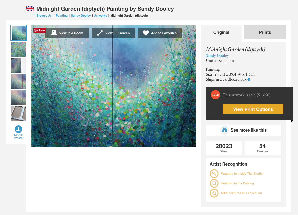Select the Original tab
The height and width of the screenshot is (215, 298).
pyautogui.click(x=221, y=32)
